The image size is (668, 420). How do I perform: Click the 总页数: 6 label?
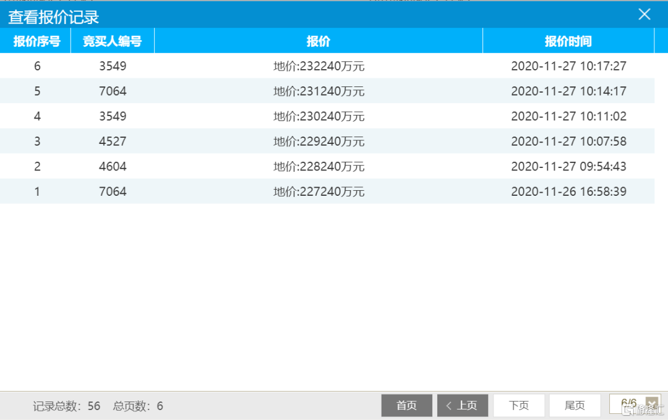(138, 406)
